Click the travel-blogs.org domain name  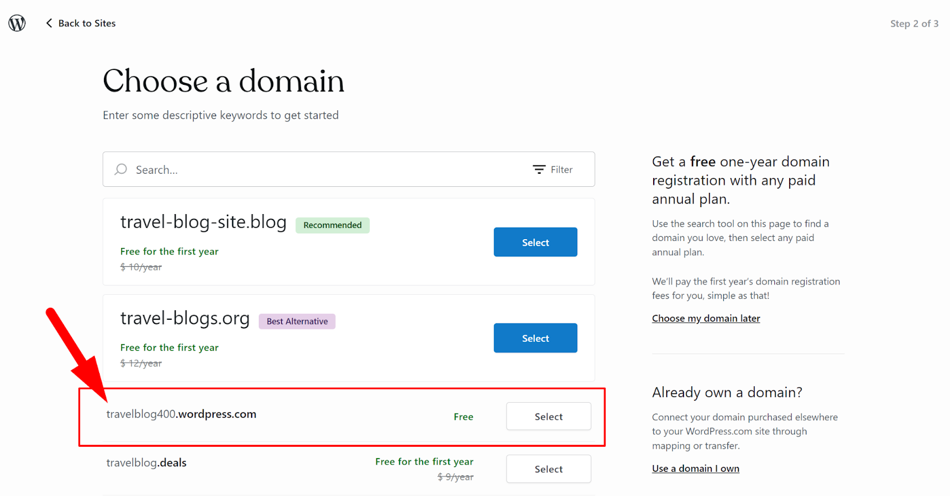coord(185,319)
